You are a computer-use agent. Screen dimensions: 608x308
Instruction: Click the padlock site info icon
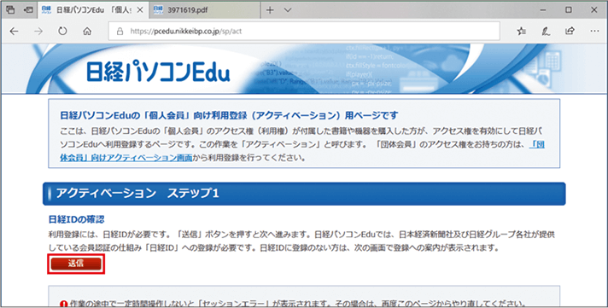click(x=120, y=32)
